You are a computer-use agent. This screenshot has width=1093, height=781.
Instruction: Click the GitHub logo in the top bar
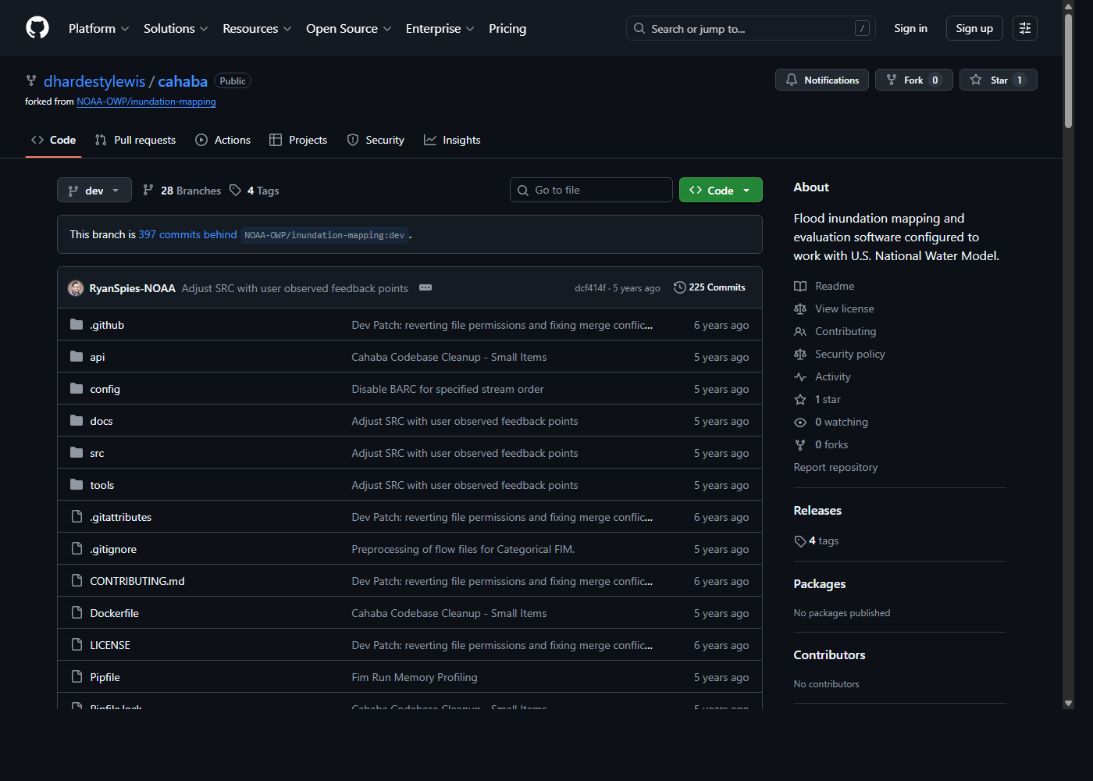(37, 27)
